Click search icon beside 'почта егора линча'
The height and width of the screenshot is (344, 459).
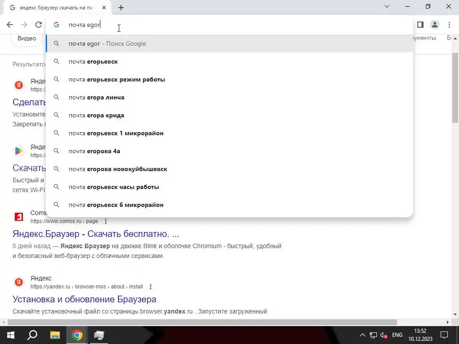click(56, 97)
